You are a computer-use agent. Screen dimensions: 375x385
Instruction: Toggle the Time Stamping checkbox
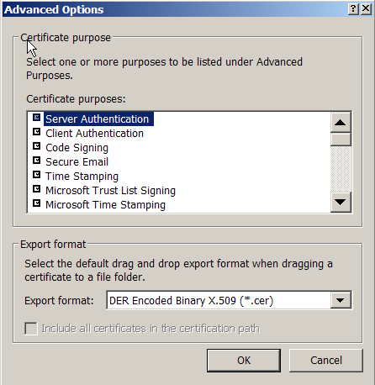point(37,175)
